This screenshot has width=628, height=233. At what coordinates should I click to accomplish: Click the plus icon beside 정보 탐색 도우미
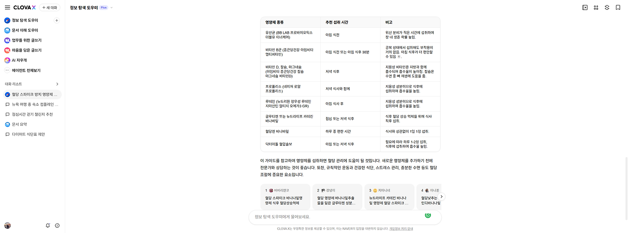(x=56, y=21)
